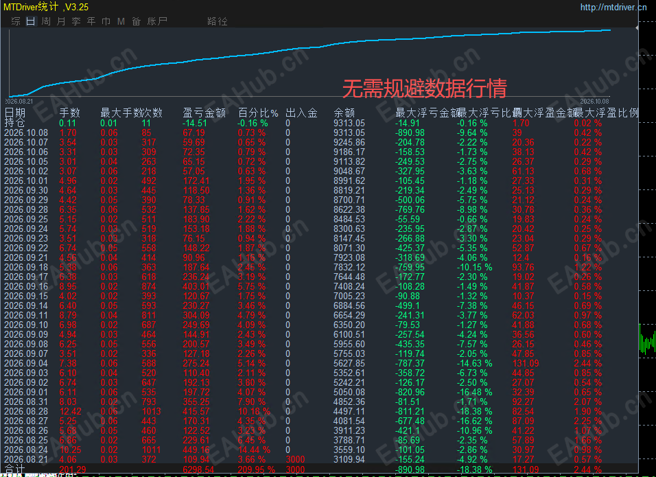Click the 14.44 % percentage value
The image size is (656, 477).
point(254,450)
